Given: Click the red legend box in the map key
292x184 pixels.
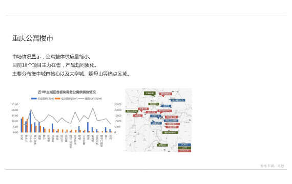Looking at the screenshot, I should click(184, 151).
